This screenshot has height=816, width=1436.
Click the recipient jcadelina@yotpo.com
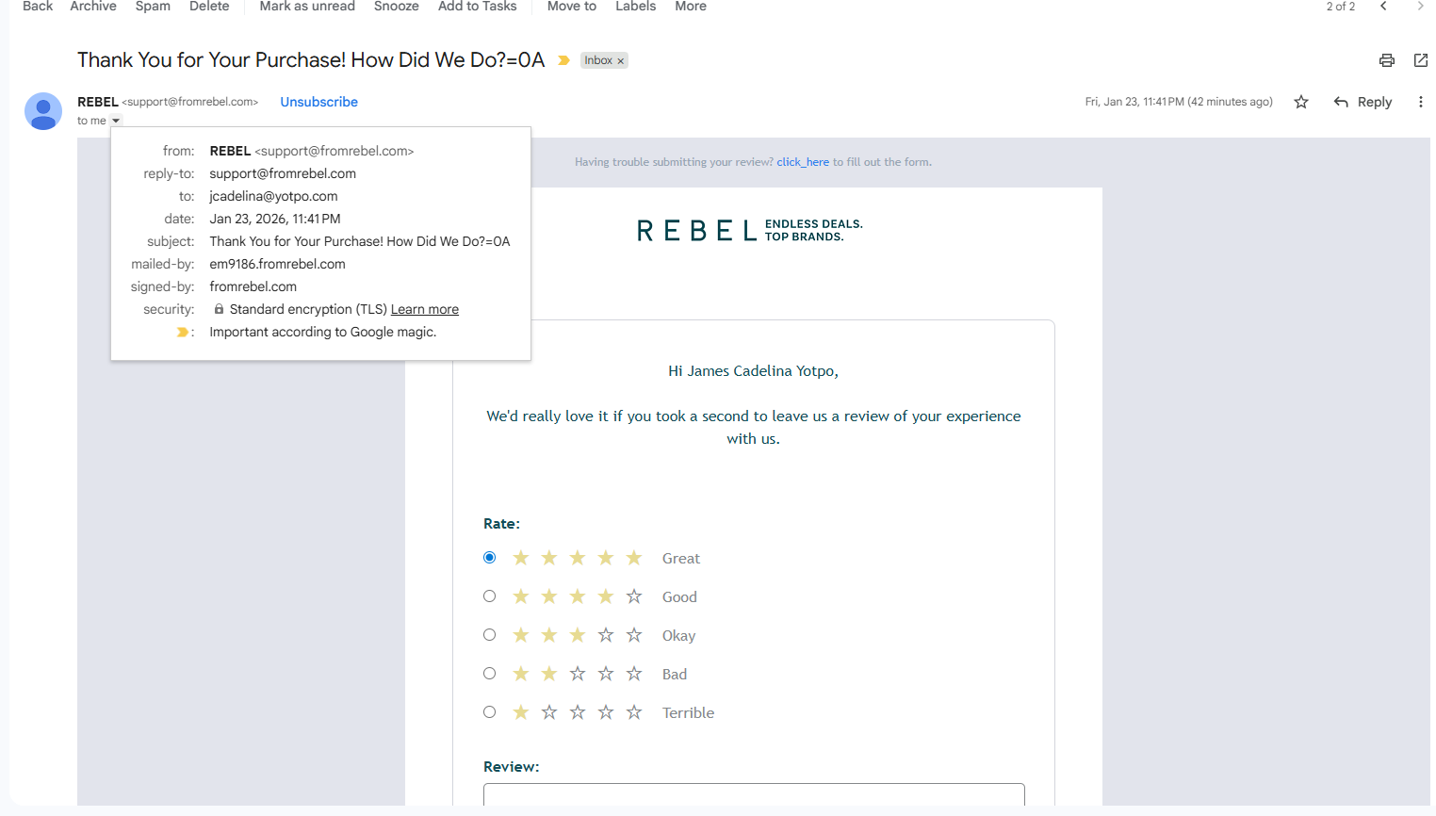click(x=273, y=196)
